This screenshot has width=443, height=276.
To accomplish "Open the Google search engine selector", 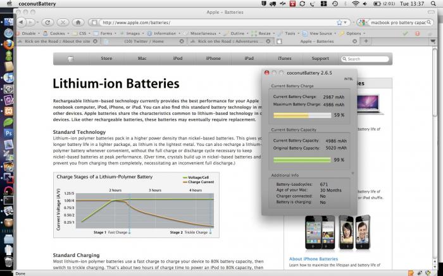I will [x=363, y=23].
